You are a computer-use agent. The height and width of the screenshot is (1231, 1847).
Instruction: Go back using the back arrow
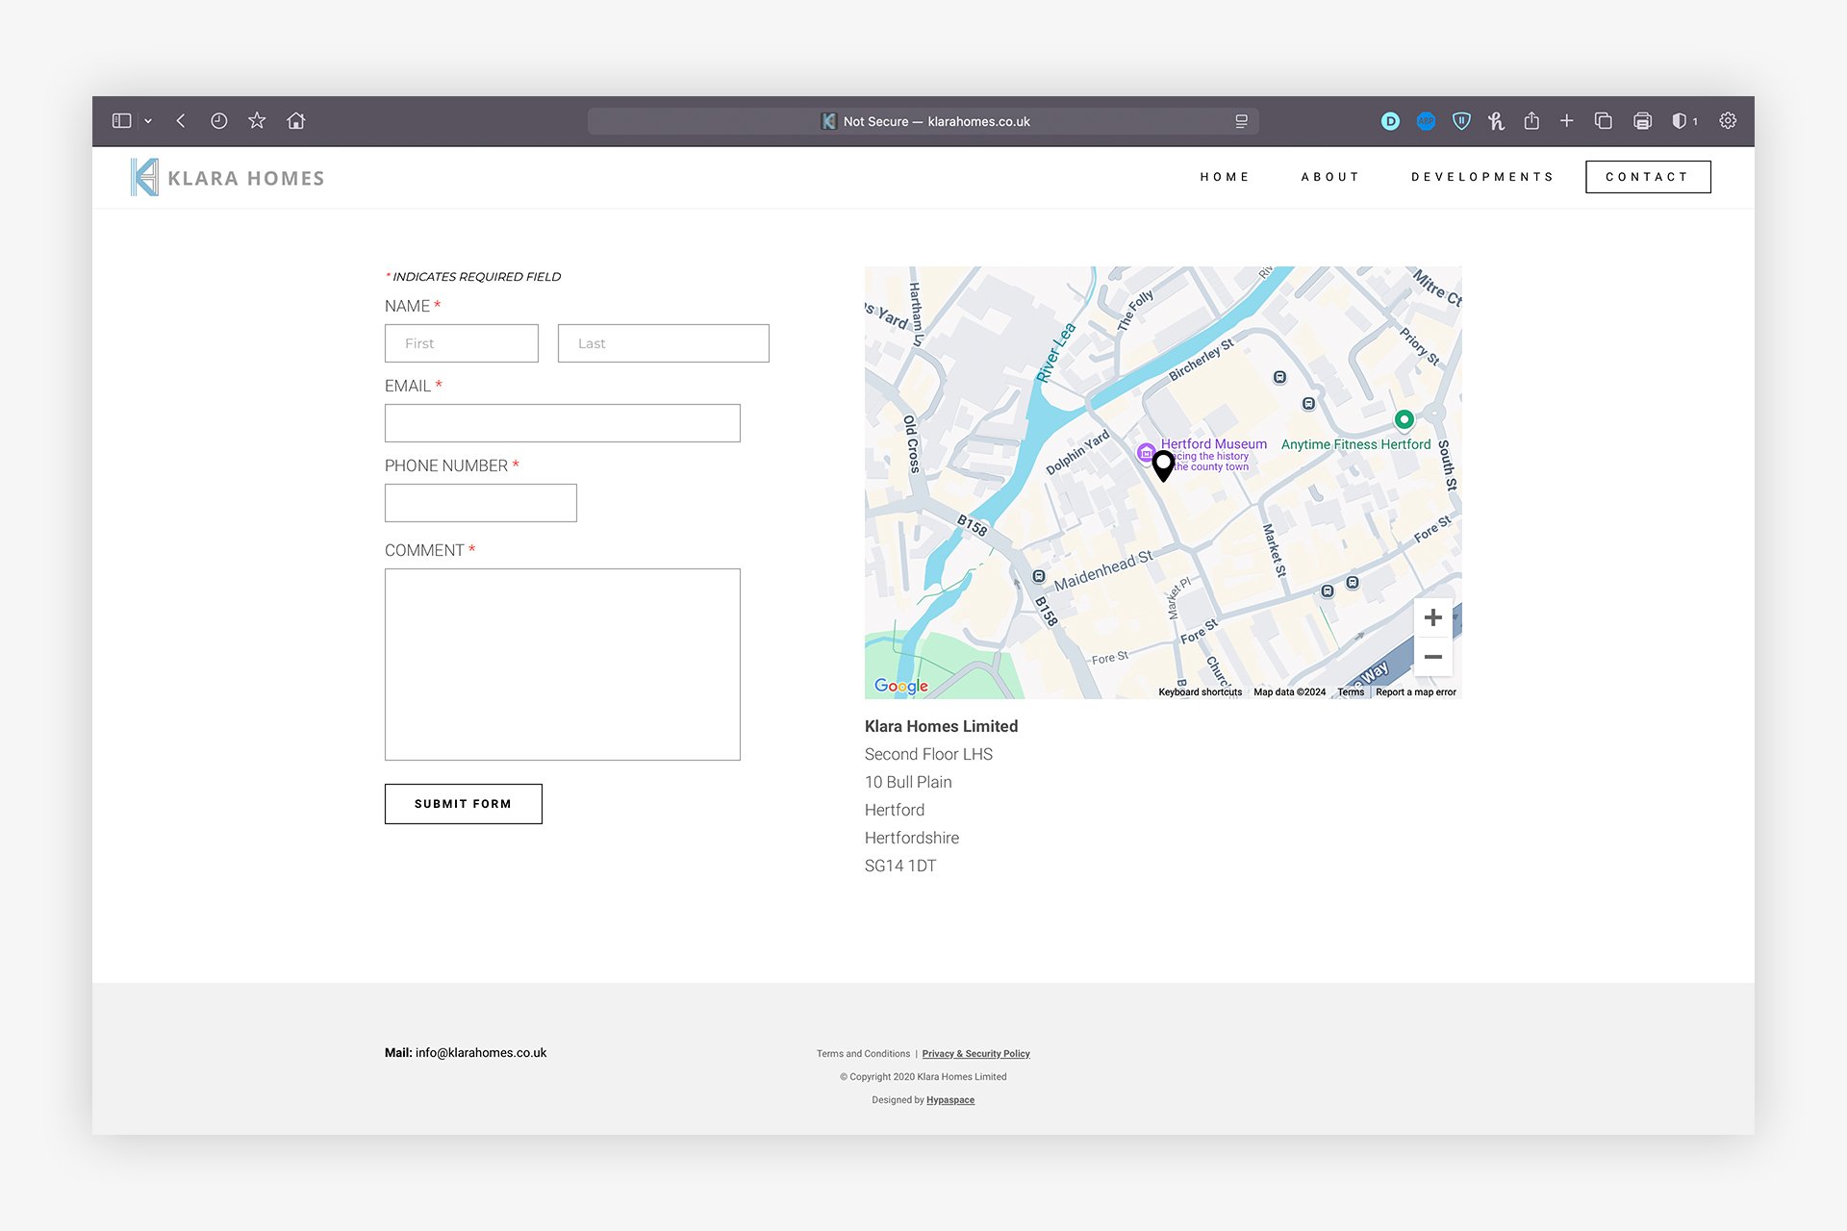coord(181,121)
